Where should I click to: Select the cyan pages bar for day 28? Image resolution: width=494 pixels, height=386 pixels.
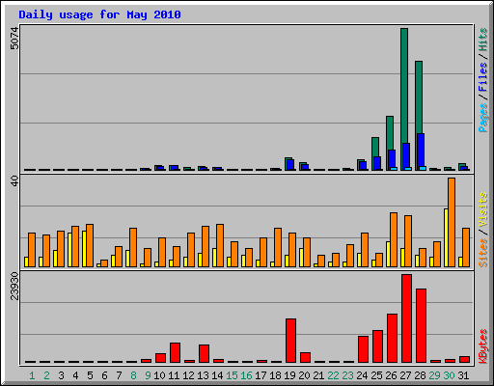[x=423, y=168]
